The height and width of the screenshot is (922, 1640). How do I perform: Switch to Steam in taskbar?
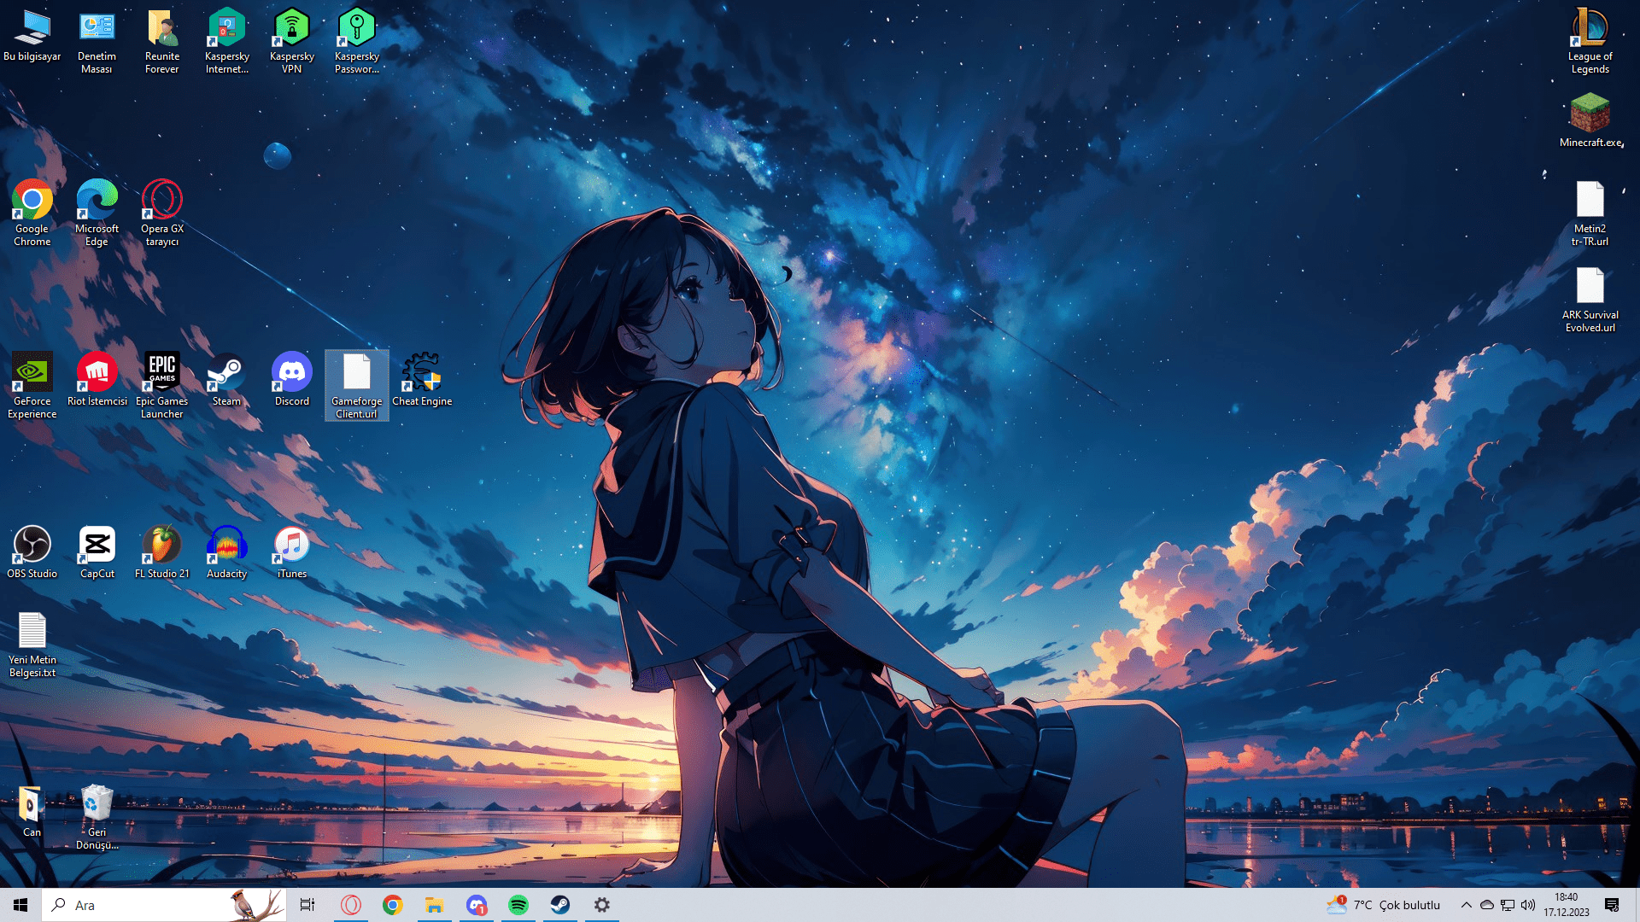point(559,905)
